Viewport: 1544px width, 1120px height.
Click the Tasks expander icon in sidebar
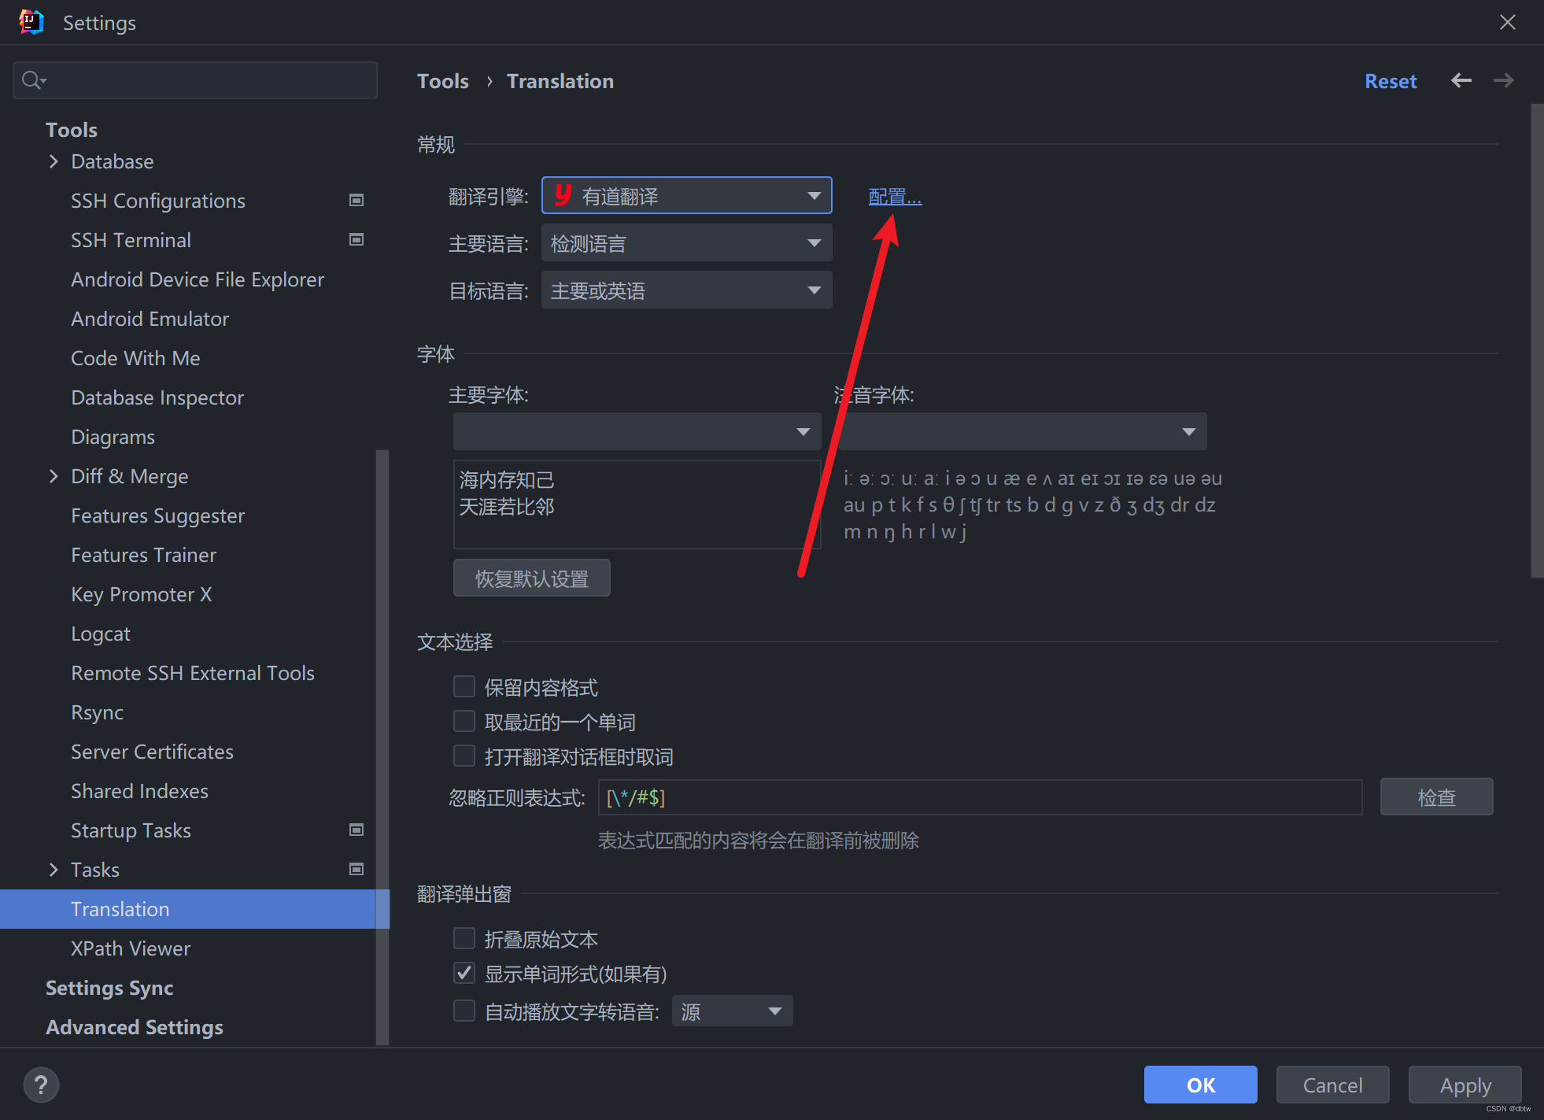coord(53,870)
